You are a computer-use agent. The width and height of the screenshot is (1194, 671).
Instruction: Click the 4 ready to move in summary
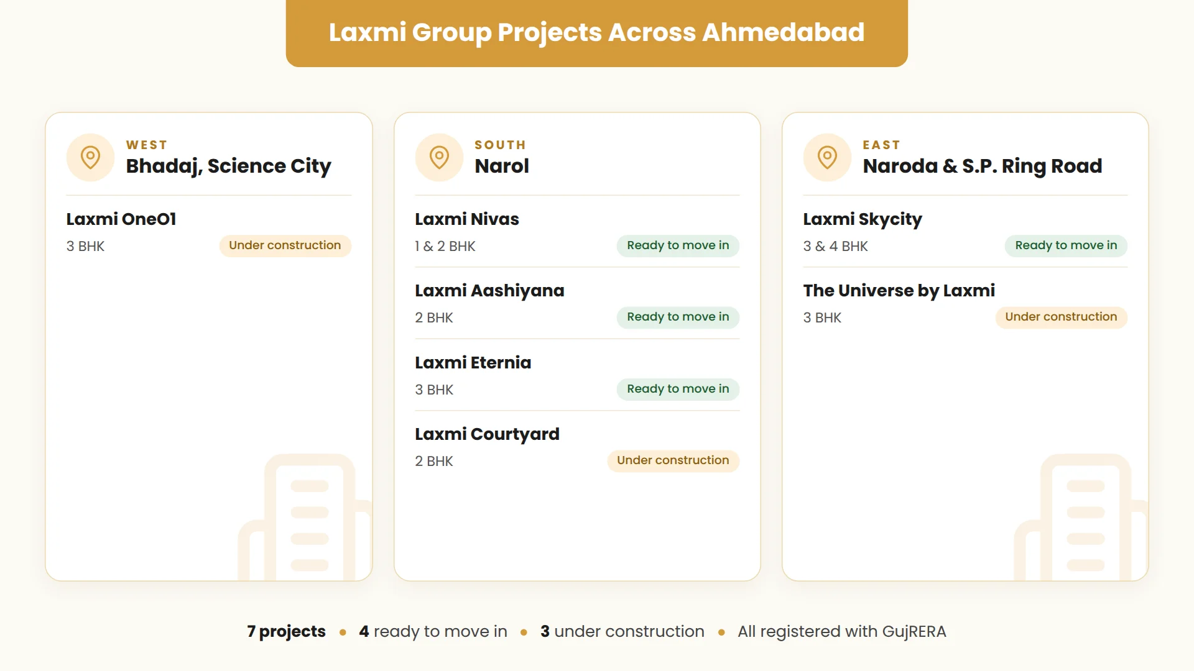[x=433, y=631]
